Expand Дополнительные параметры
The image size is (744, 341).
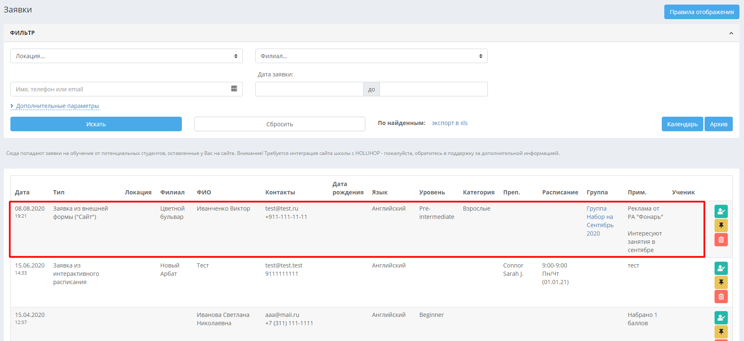coord(55,106)
